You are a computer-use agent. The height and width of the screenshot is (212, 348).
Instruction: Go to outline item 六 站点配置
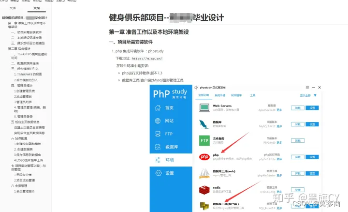coord(19,138)
